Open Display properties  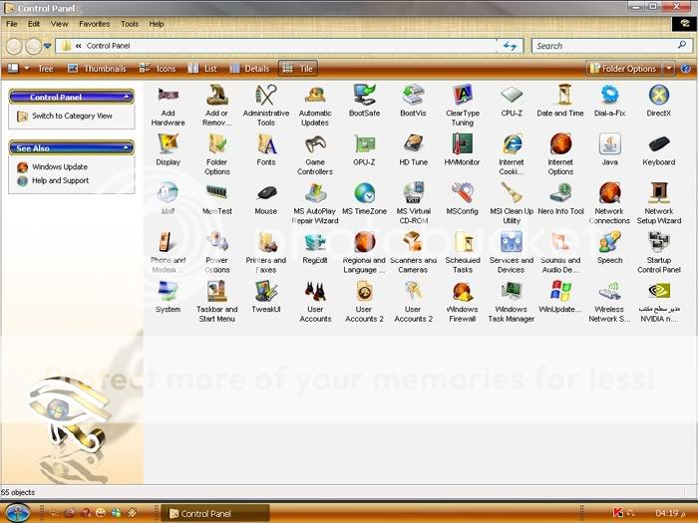point(168,149)
